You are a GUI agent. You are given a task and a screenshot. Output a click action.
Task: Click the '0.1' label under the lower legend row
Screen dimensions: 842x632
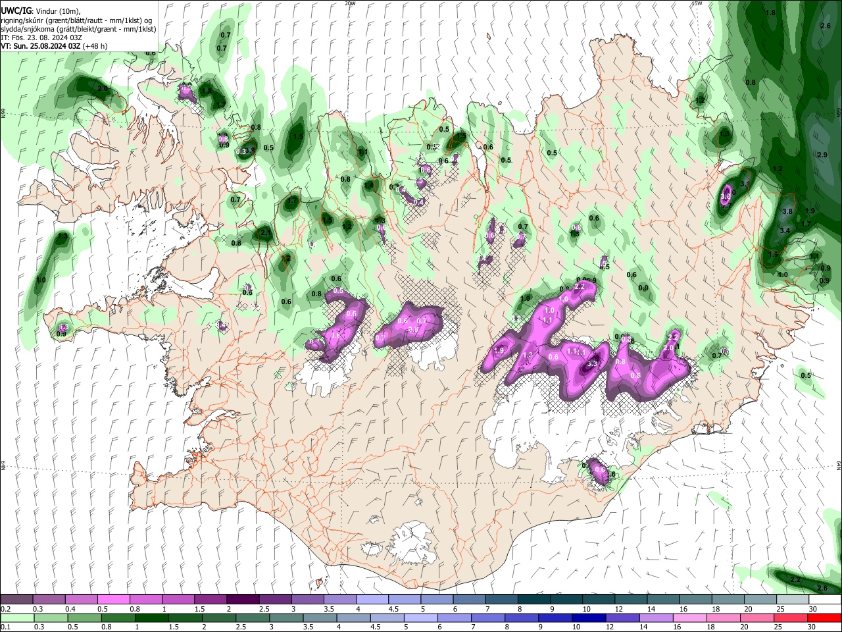click(5, 627)
